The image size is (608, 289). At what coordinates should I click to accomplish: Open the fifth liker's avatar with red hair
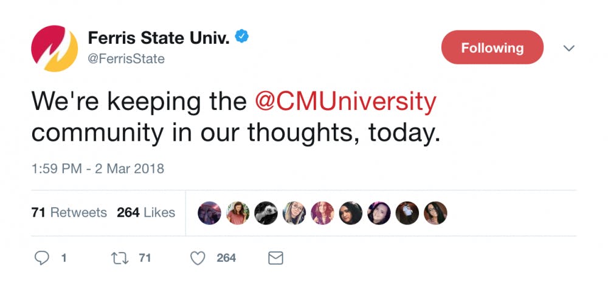tap(322, 213)
